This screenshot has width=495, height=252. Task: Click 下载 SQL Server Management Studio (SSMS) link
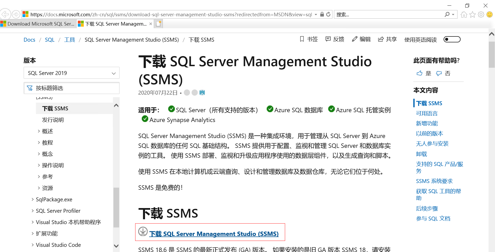pos(214,234)
